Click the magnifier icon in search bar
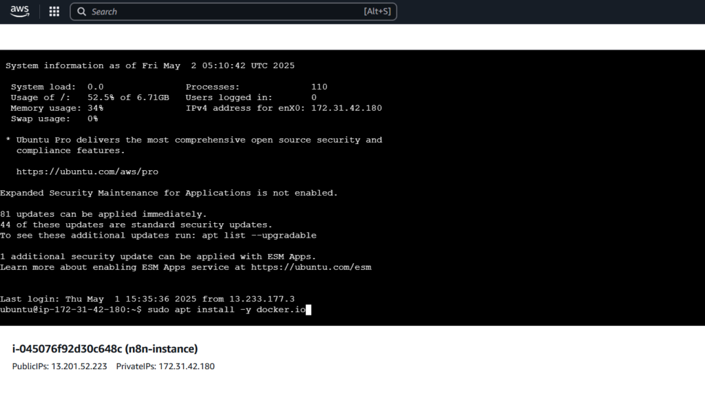Image resolution: width=705 pixels, height=396 pixels. [81, 12]
